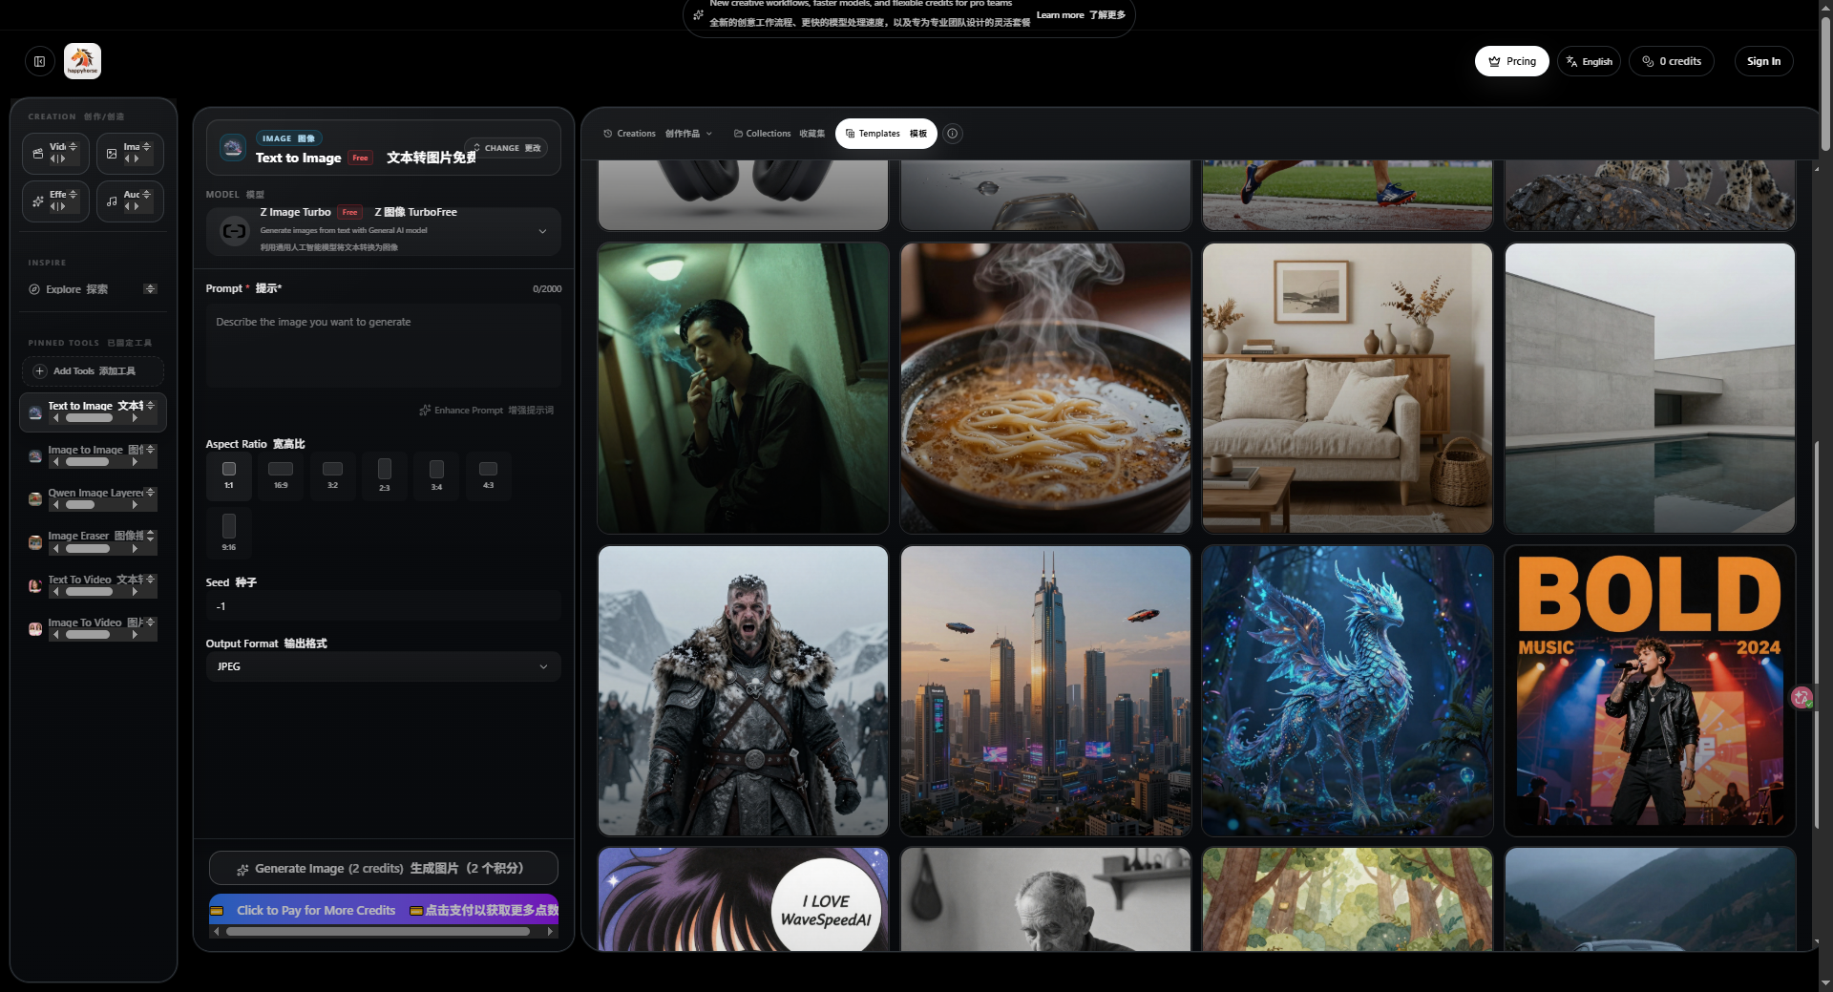Open the Effects creation category
Viewport: 1833px width, 992px height.
55,201
